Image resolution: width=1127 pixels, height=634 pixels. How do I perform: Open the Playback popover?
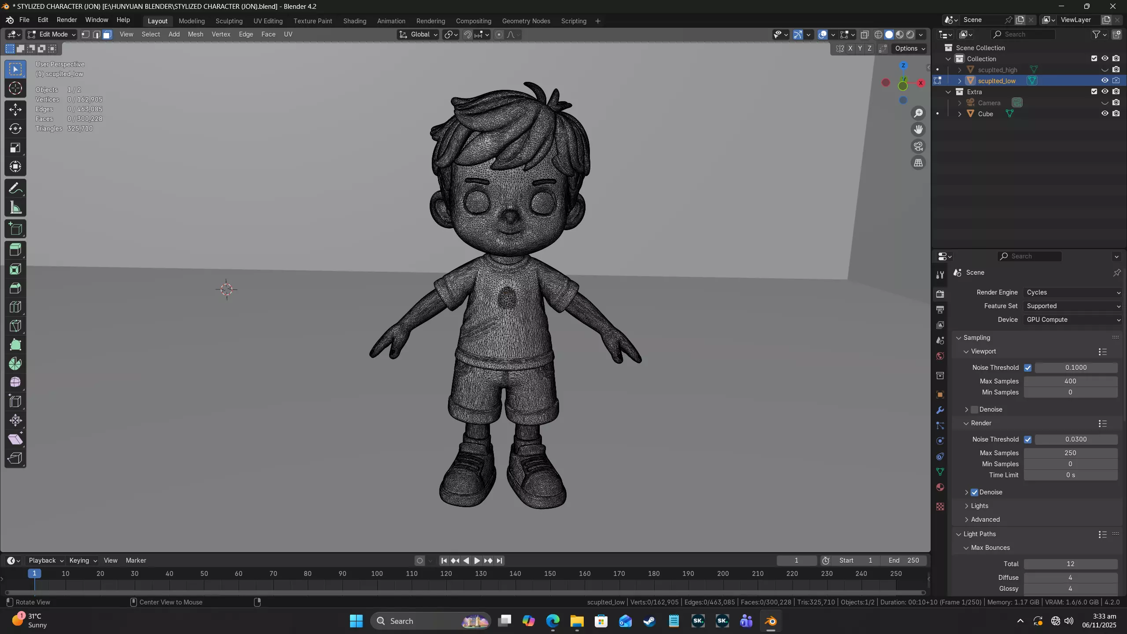(x=46, y=560)
